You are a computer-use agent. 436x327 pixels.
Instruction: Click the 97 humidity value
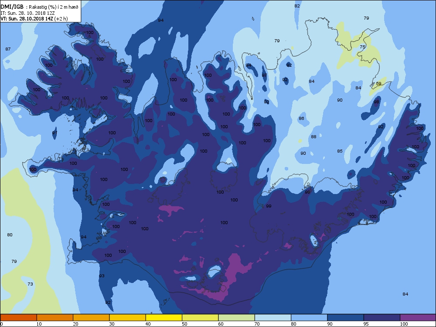coord(265,75)
